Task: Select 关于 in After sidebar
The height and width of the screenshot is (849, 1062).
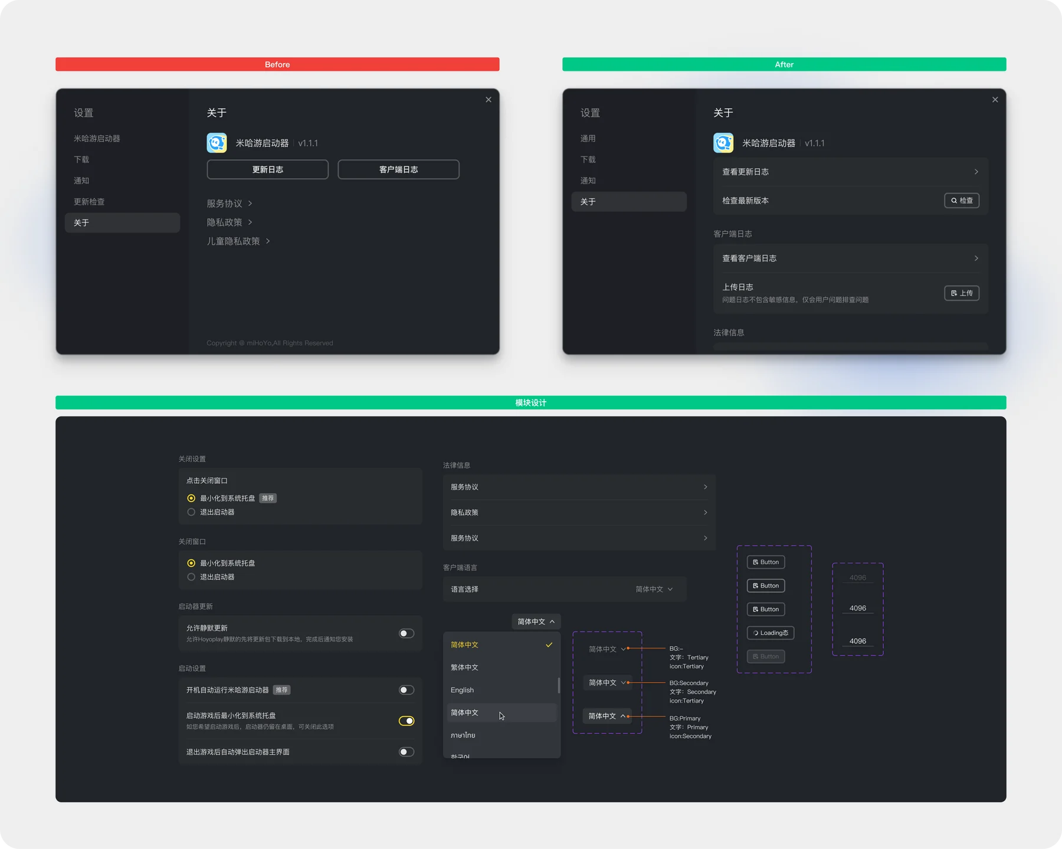Action: point(629,202)
